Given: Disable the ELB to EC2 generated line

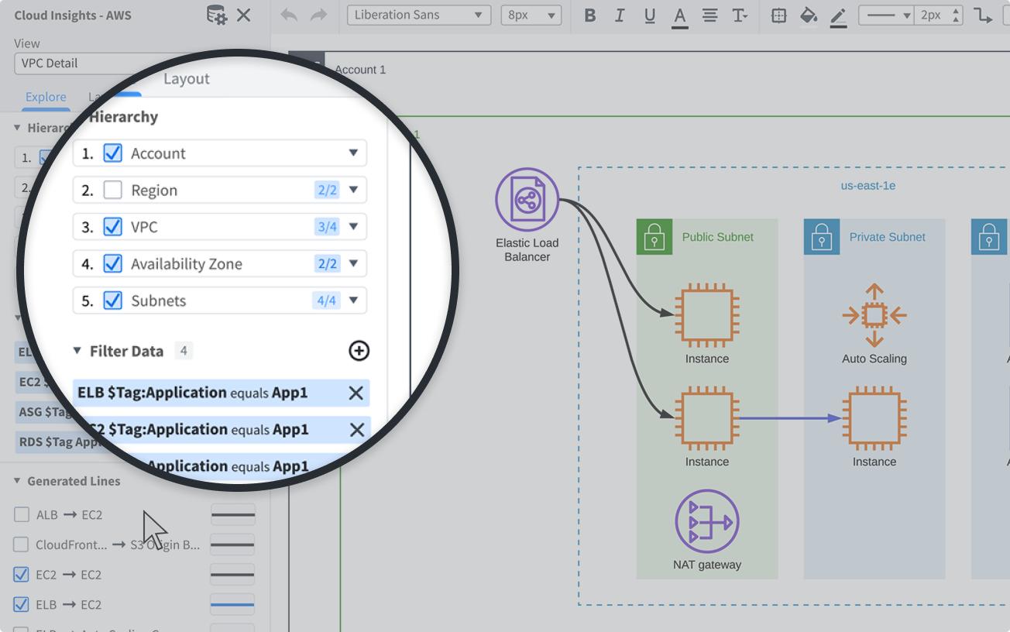Looking at the screenshot, I should point(22,604).
